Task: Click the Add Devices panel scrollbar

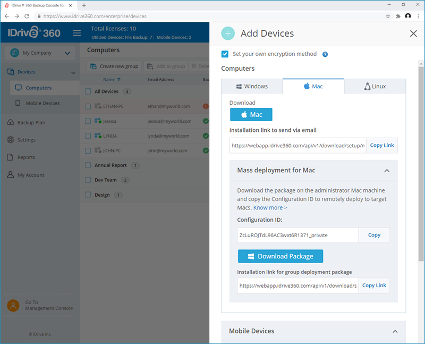Action: click(x=421, y=164)
